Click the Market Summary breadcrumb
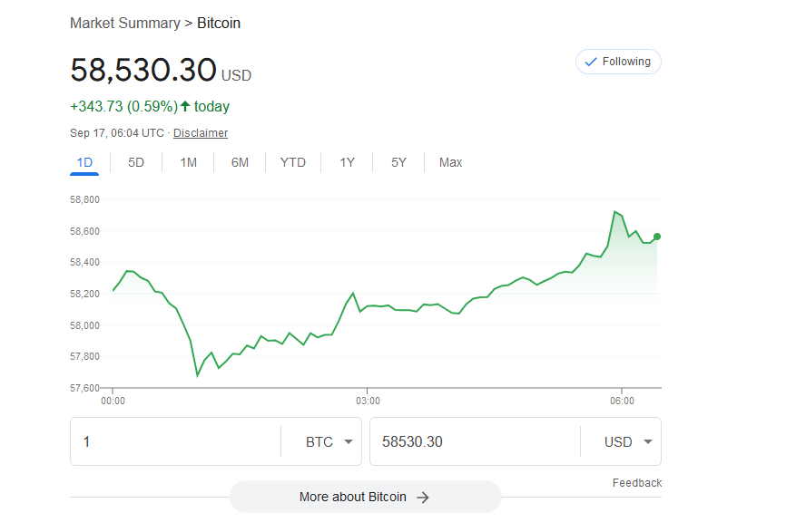The image size is (796, 532). point(125,24)
